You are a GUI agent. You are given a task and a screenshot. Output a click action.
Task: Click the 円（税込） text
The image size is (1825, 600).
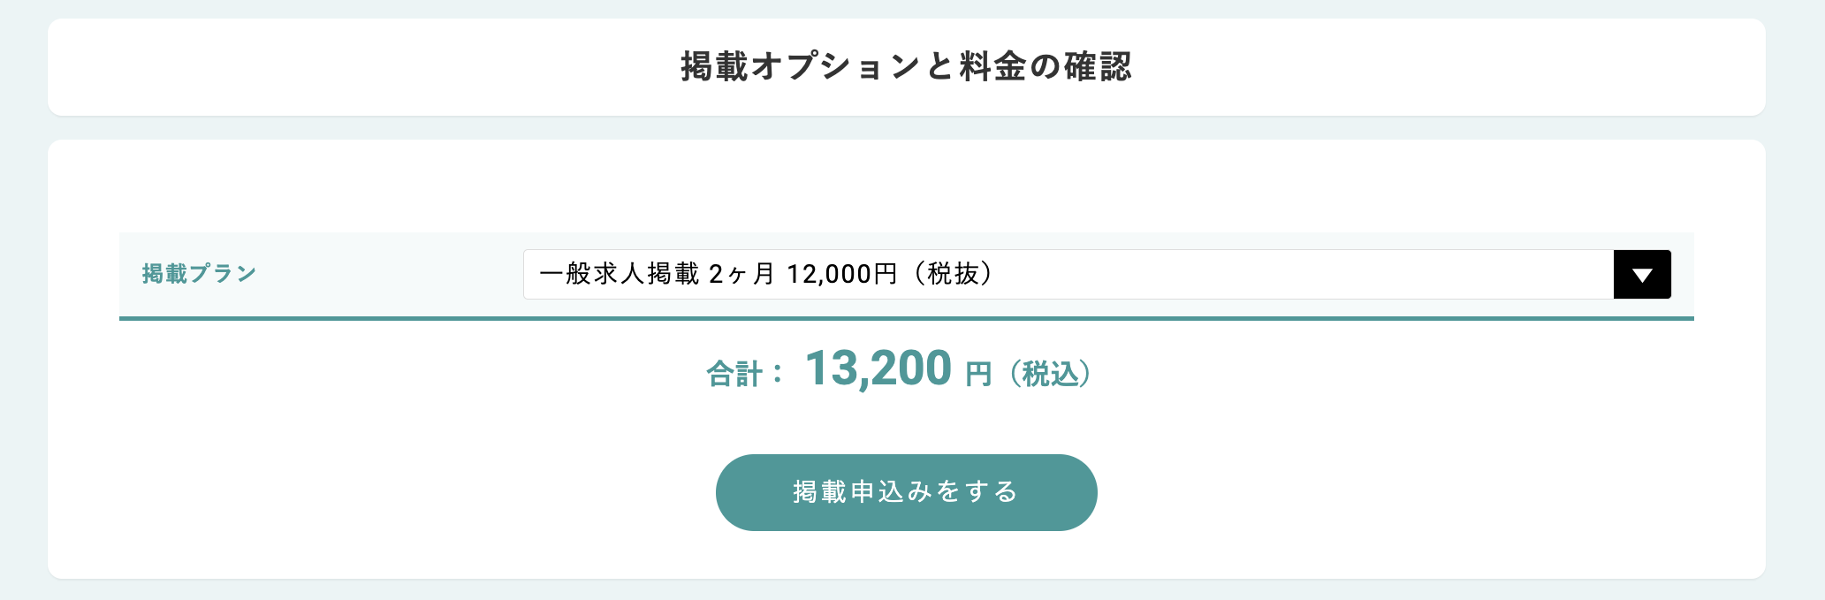pos(1030,374)
